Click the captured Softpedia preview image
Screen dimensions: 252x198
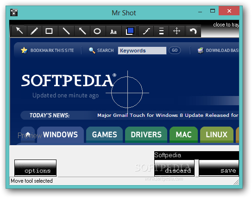coord(125,91)
